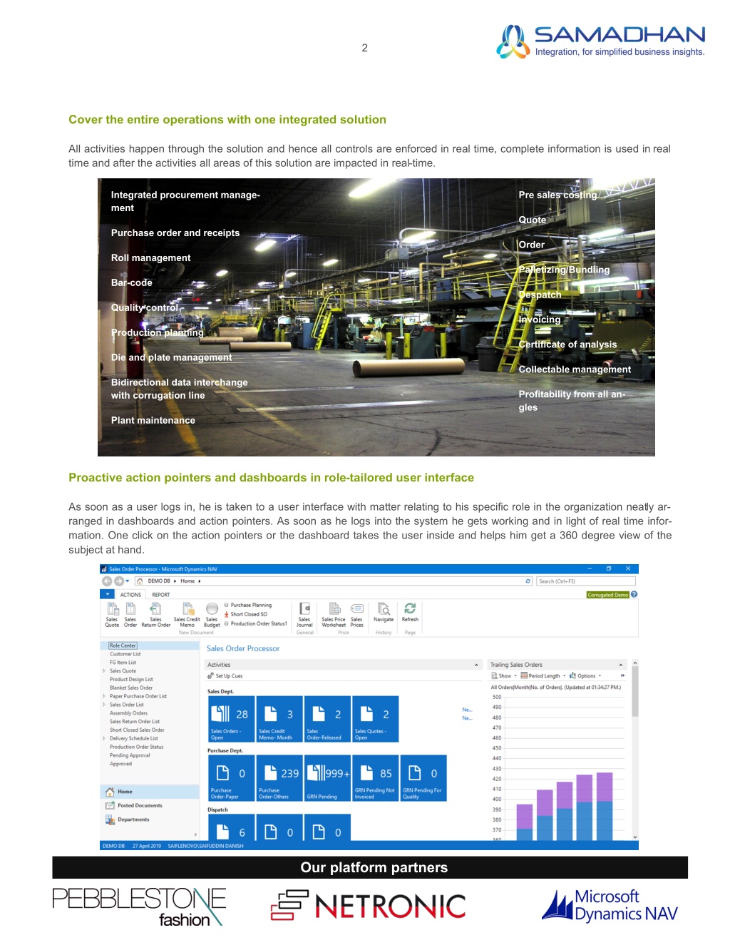Image resolution: width=730 pixels, height=945 pixels.
Task: Click the Navigate icon in History group
Action: point(384,609)
